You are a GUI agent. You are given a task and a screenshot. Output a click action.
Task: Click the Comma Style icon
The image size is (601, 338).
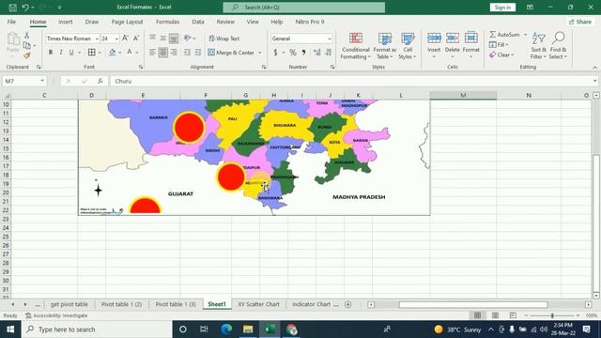click(303, 53)
